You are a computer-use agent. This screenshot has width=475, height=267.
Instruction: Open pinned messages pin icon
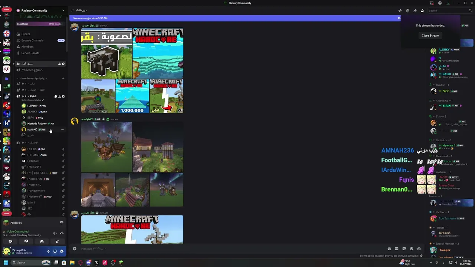415,11
